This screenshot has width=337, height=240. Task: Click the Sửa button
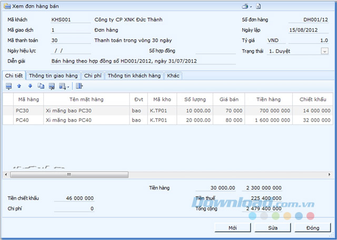coord(273,228)
